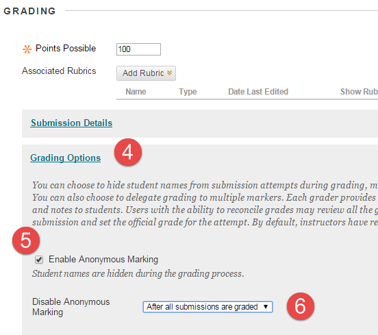The height and width of the screenshot is (335, 378).
Task: Click the red step 4 marker
Action: click(x=128, y=152)
